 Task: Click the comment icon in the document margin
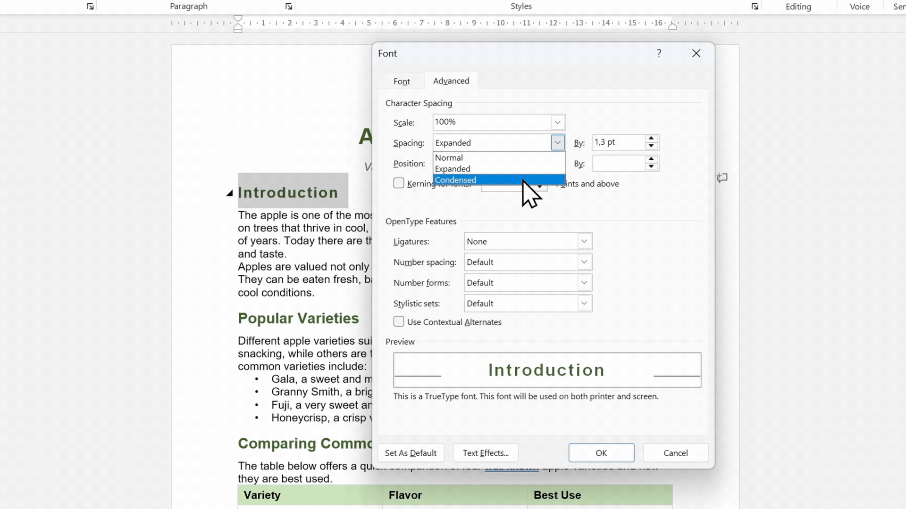[x=722, y=178]
